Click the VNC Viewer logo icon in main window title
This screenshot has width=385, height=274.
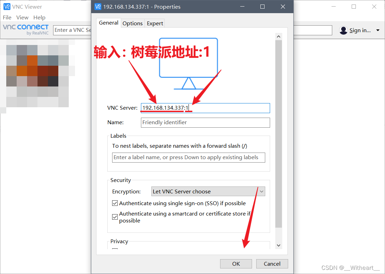coord(7,7)
